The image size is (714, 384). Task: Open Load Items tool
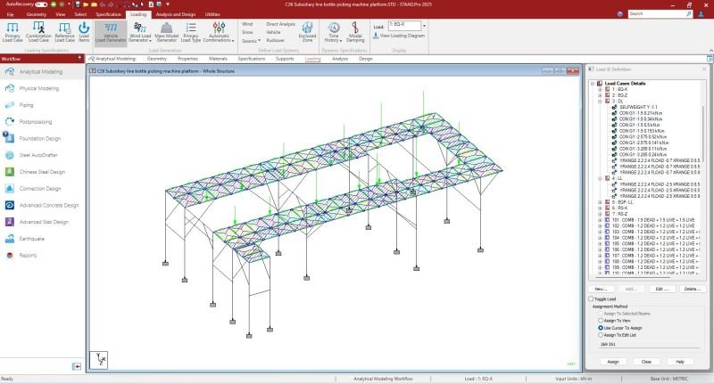84,32
